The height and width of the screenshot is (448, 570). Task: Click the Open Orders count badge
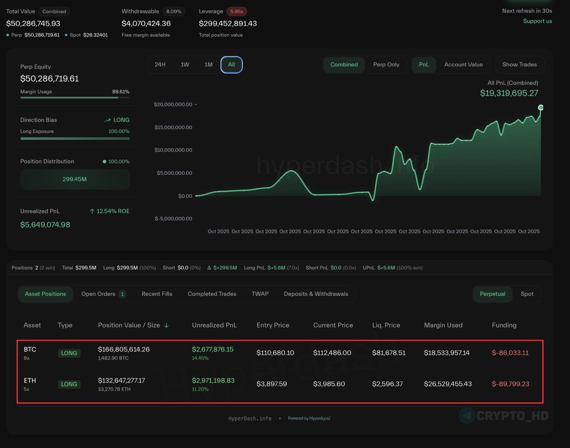(122, 294)
